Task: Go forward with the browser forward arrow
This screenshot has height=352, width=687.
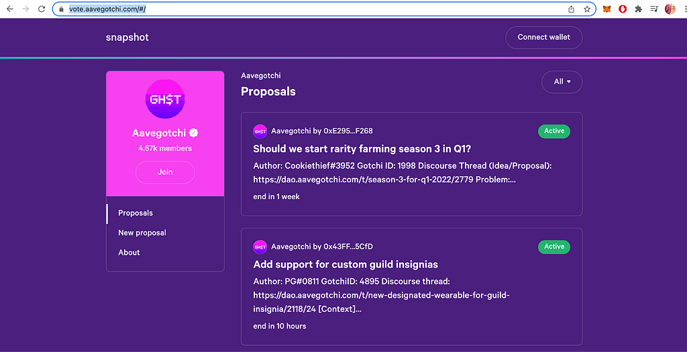Action: click(x=25, y=9)
